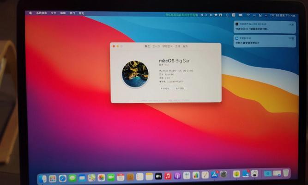Open Finder from the Dock
308x185 pixels.
pyautogui.click(x=42, y=179)
